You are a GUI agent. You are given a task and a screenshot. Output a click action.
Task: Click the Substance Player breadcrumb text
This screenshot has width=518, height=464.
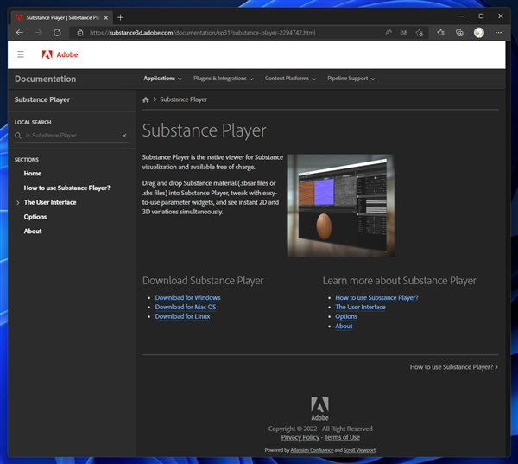tap(184, 99)
